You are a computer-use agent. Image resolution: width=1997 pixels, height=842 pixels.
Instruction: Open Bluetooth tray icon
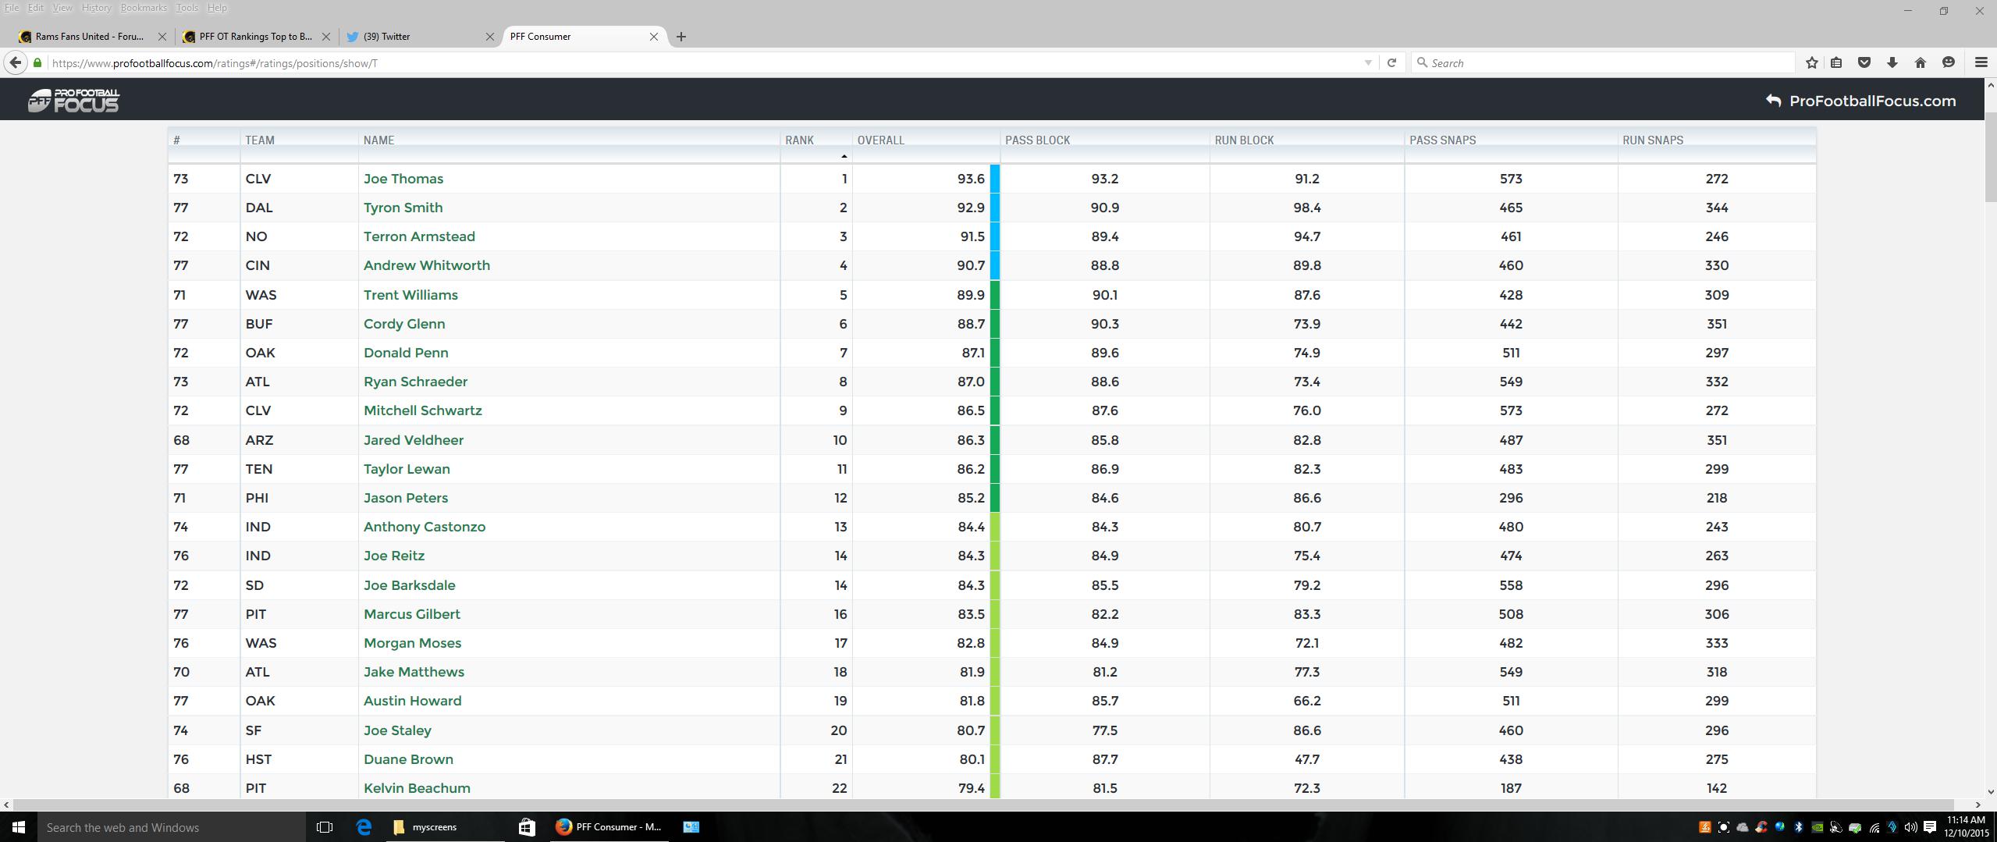pos(1799,827)
